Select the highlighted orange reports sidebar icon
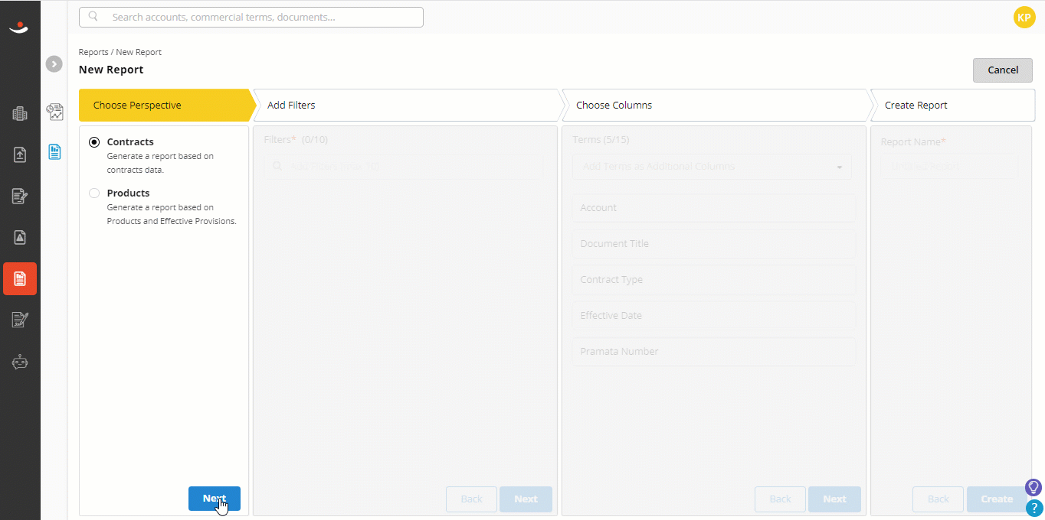The height and width of the screenshot is (520, 1045). click(x=20, y=278)
